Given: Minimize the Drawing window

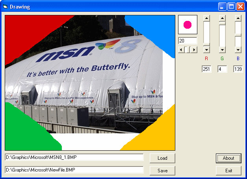Looking at the screenshot, I should [222, 7].
